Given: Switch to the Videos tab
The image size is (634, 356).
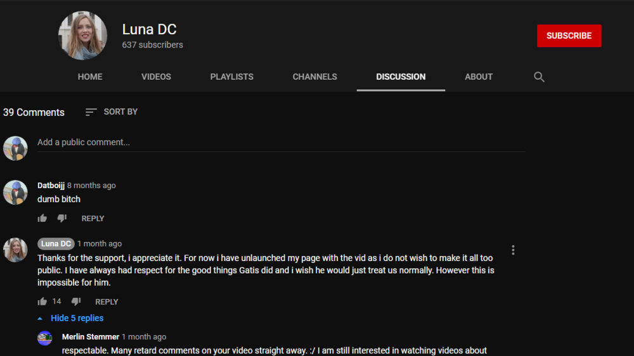Looking at the screenshot, I should point(156,77).
